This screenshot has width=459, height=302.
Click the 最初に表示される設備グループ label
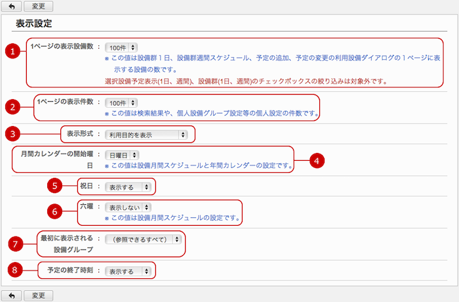pyautogui.click(x=67, y=244)
